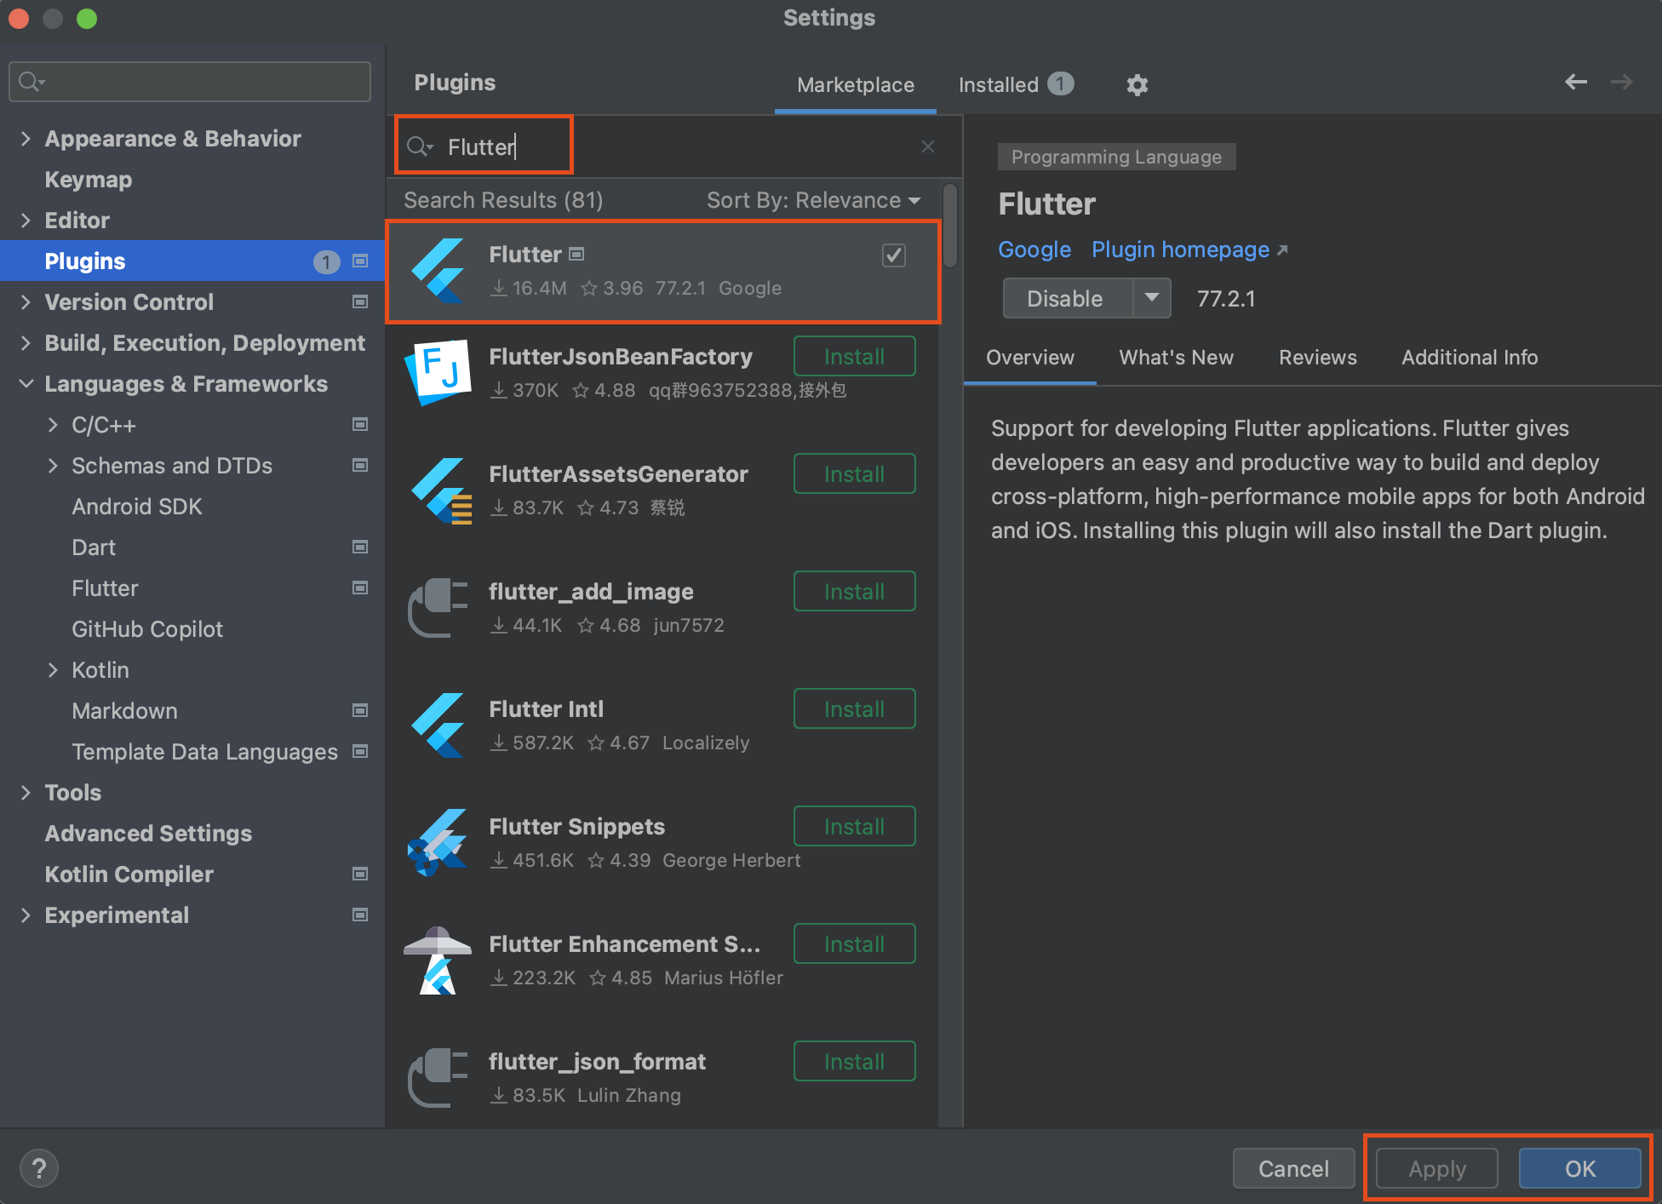Focus the settings search field

click(x=190, y=82)
